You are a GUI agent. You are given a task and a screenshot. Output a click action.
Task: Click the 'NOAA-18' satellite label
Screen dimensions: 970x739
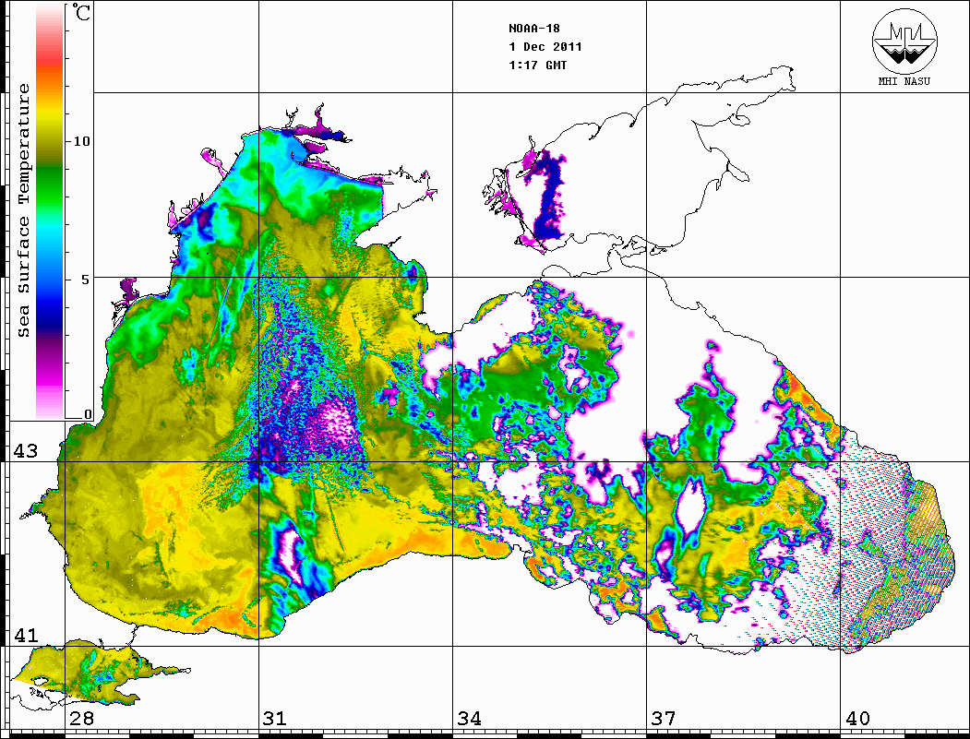(x=533, y=29)
